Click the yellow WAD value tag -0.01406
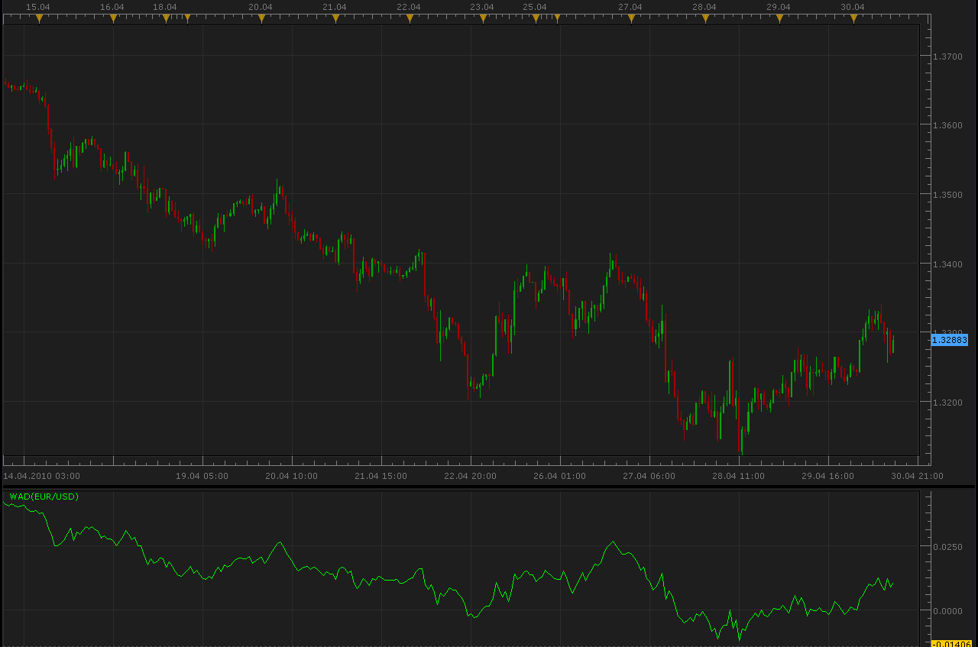This screenshot has height=647, width=978. [950, 644]
